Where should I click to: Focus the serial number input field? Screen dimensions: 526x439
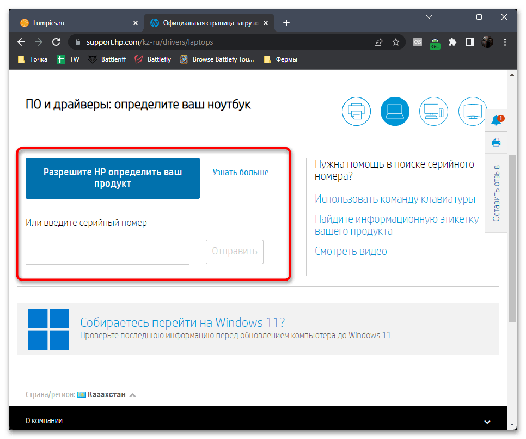(107, 252)
